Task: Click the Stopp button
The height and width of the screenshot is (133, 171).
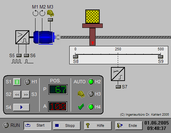Action: coord(67,126)
